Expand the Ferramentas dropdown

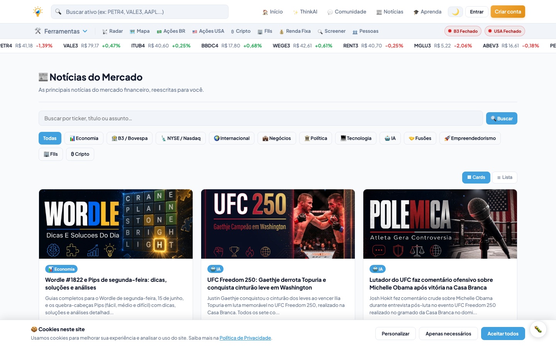pyautogui.click(x=61, y=31)
